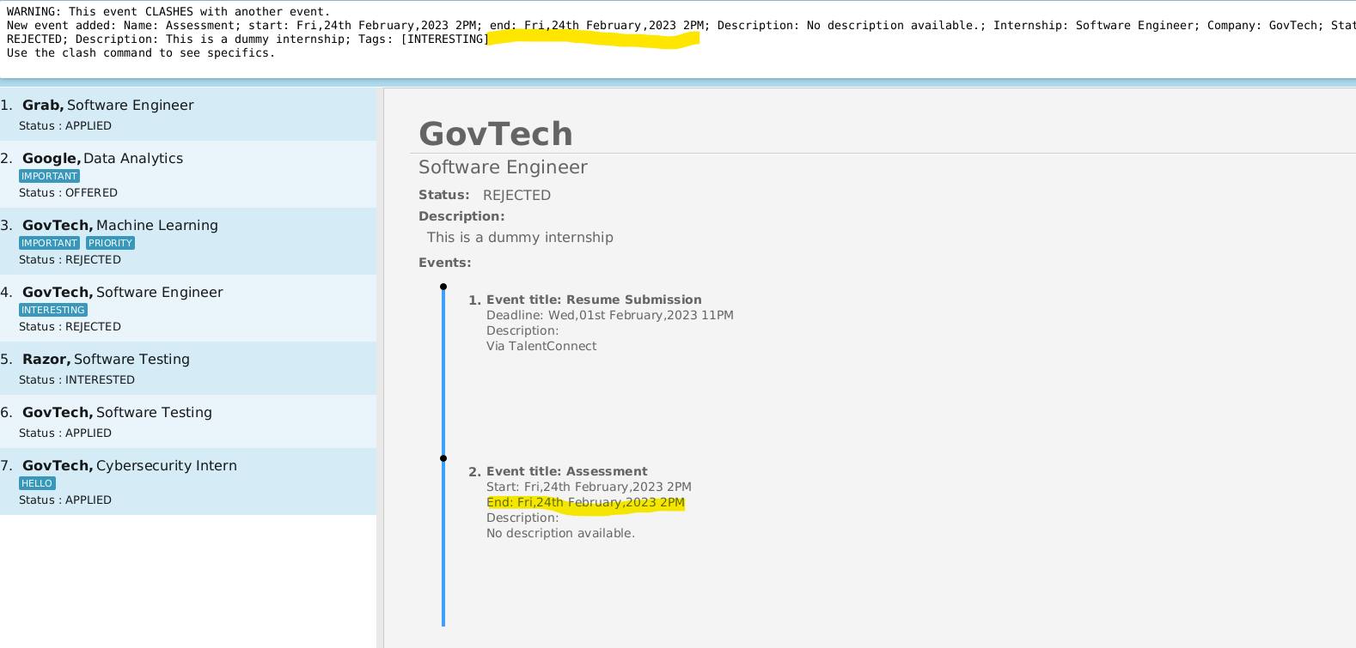Click 'Use the clash command' message line

point(141,53)
